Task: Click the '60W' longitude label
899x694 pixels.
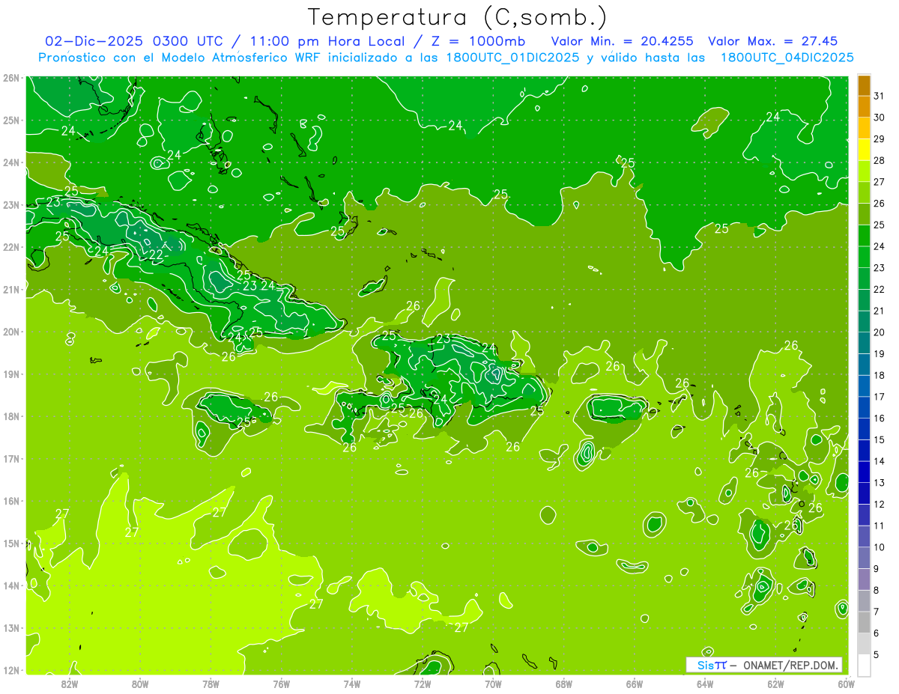Action: click(x=847, y=684)
